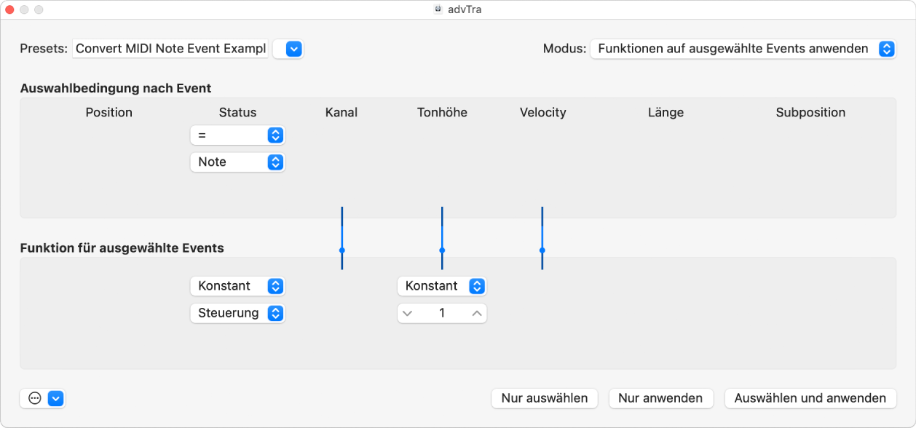Screen dimensions: 916x428
Task: Open the Note event type dropdown
Action: click(x=237, y=162)
